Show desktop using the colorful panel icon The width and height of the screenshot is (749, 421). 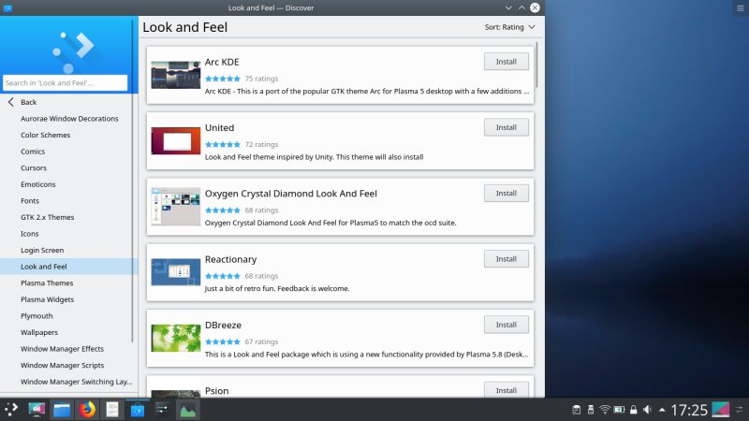(x=721, y=410)
